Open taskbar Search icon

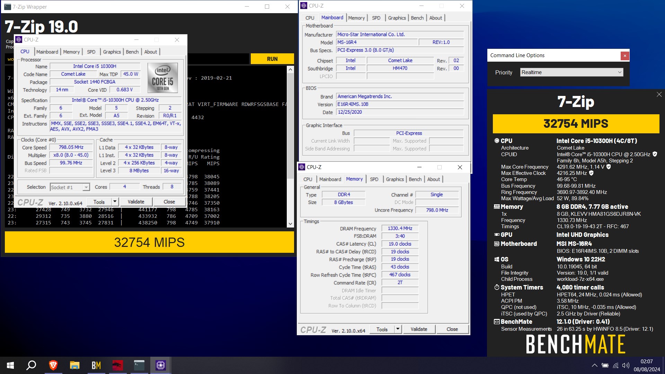[x=32, y=365]
